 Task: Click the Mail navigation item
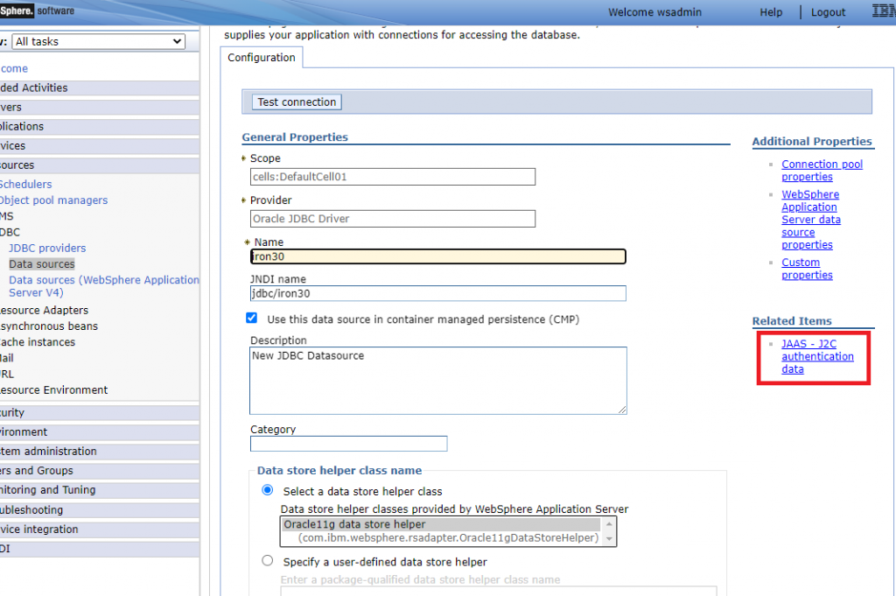(x=7, y=358)
